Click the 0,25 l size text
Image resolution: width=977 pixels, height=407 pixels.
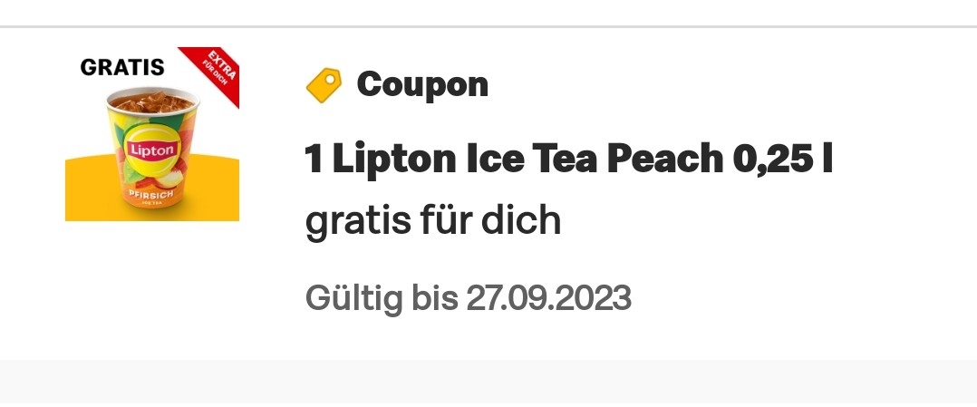(783, 160)
